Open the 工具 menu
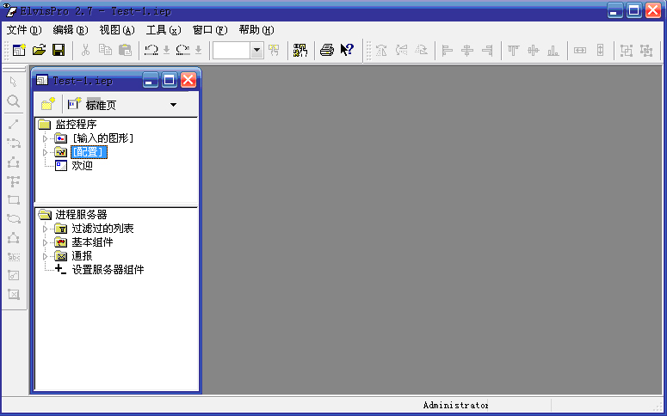 [163, 29]
